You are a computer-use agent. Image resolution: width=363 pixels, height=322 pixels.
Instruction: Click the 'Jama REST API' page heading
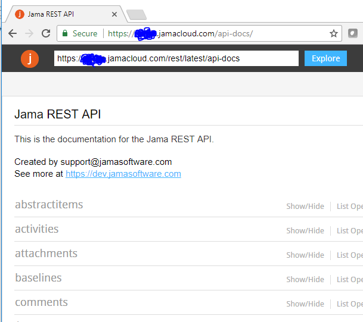pyautogui.click(x=58, y=114)
